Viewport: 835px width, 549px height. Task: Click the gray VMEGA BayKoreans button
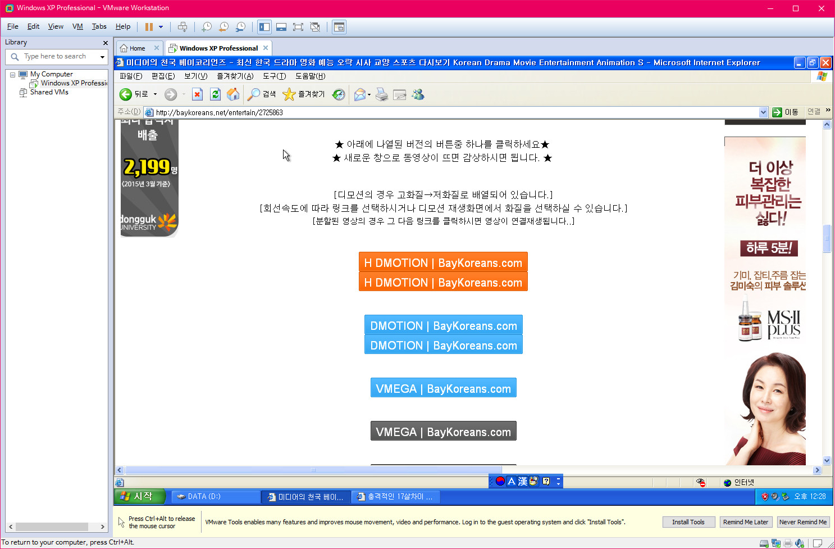444,432
